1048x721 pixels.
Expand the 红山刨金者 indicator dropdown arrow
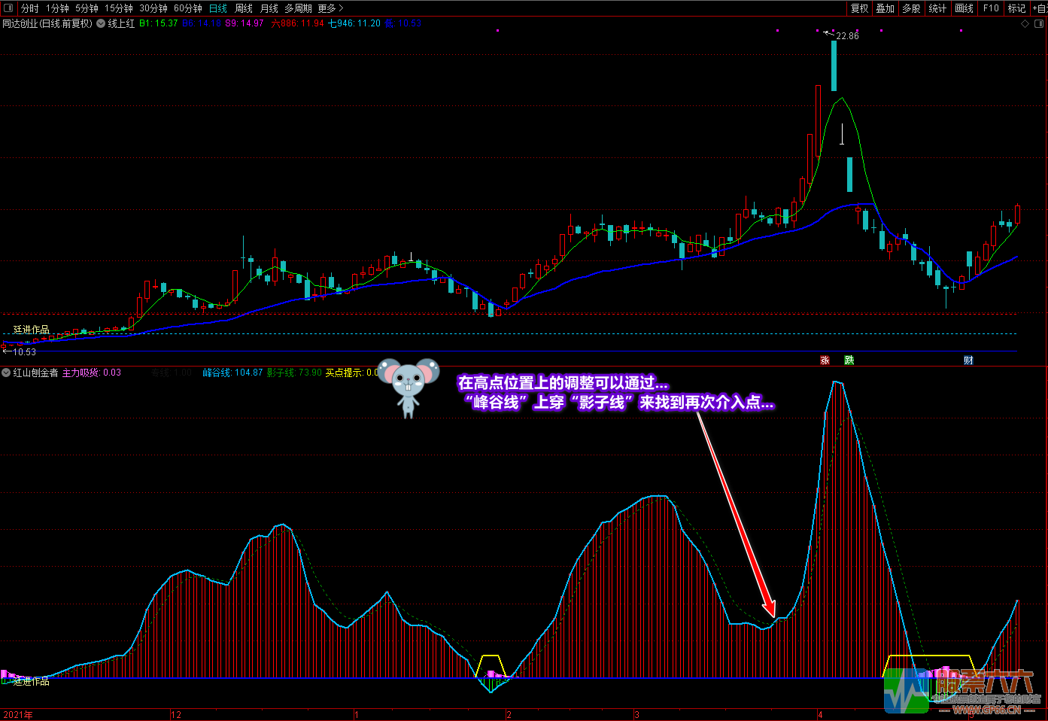[x=6, y=373]
